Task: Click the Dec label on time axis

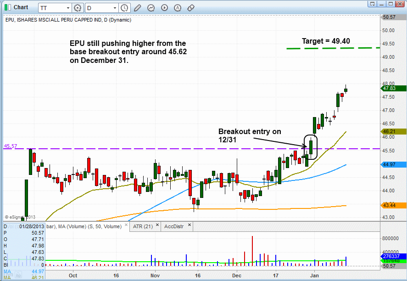Action: 237,275
